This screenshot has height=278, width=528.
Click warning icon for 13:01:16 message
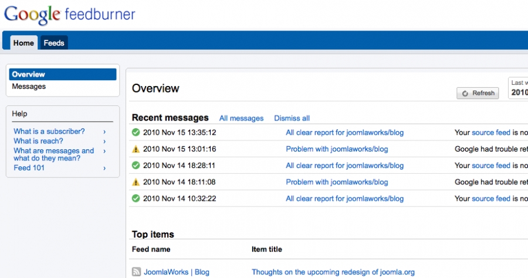pyautogui.click(x=136, y=149)
